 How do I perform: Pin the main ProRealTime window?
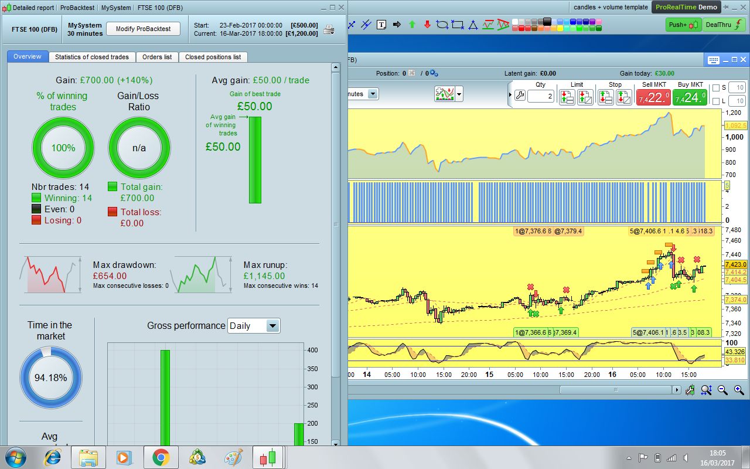(727, 8)
